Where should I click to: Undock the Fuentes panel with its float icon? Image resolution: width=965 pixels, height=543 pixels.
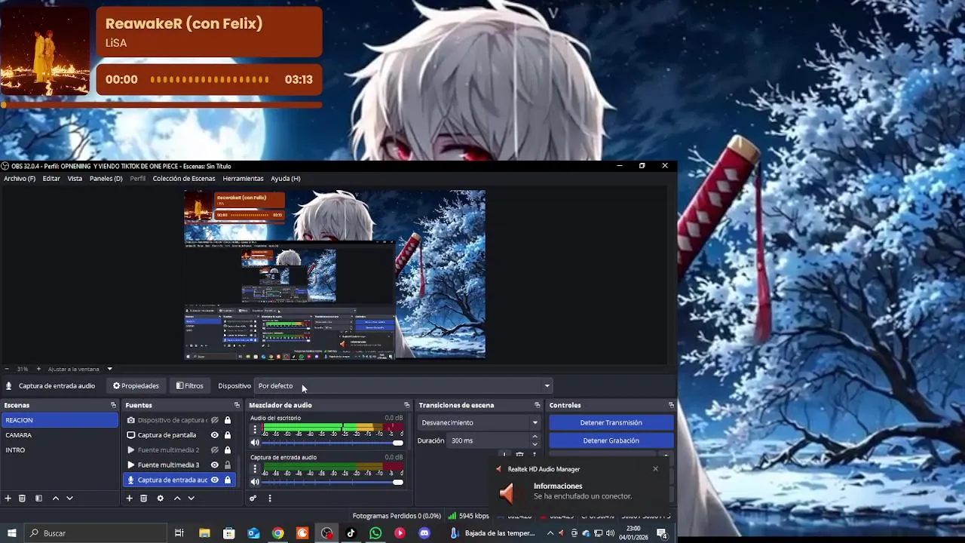pyautogui.click(x=237, y=405)
